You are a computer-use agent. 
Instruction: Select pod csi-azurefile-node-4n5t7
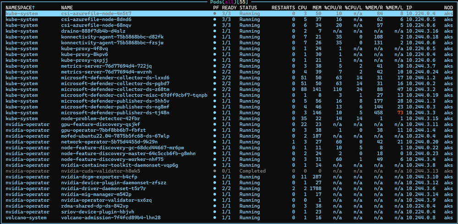point(229,13)
